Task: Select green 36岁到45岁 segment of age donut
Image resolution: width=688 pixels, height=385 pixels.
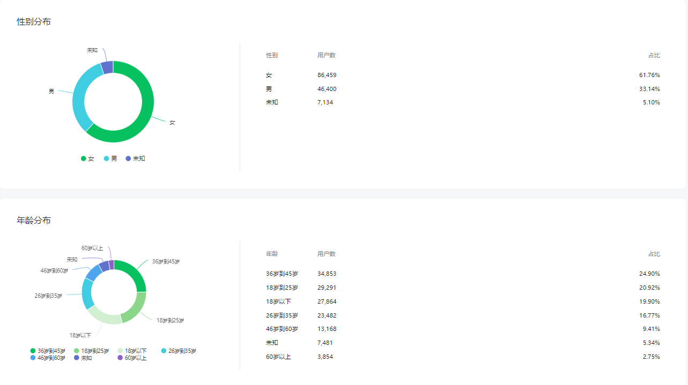Action: pyautogui.click(x=134, y=273)
